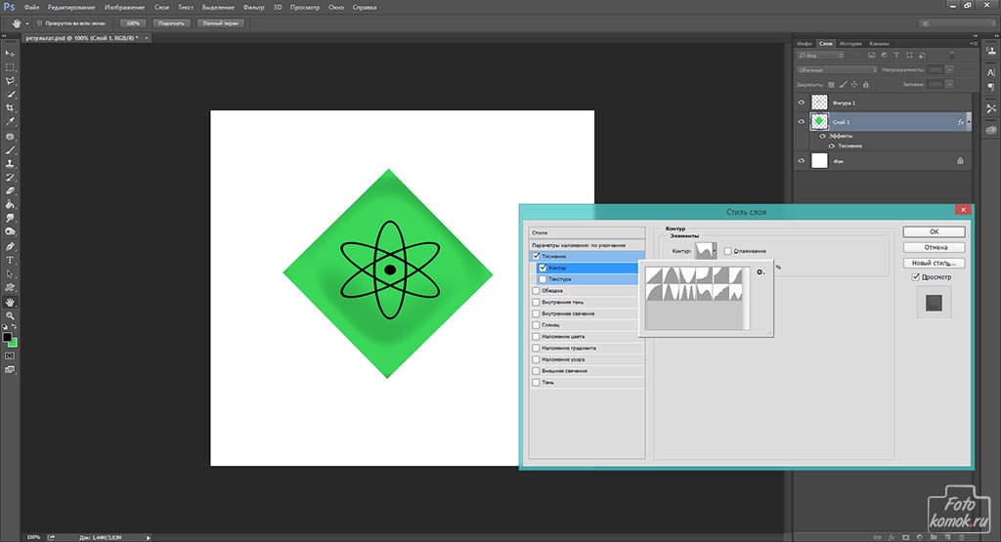Screen dimensions: 1001x542
Task: Open the Paragraph panel icon
Action: tap(991, 87)
